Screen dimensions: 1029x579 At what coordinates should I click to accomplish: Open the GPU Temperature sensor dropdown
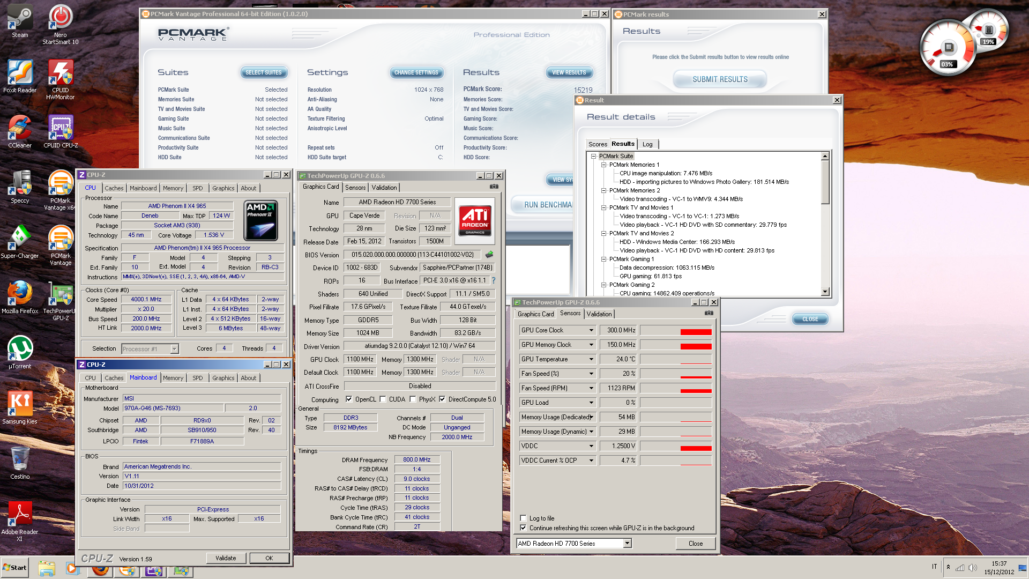pos(591,359)
